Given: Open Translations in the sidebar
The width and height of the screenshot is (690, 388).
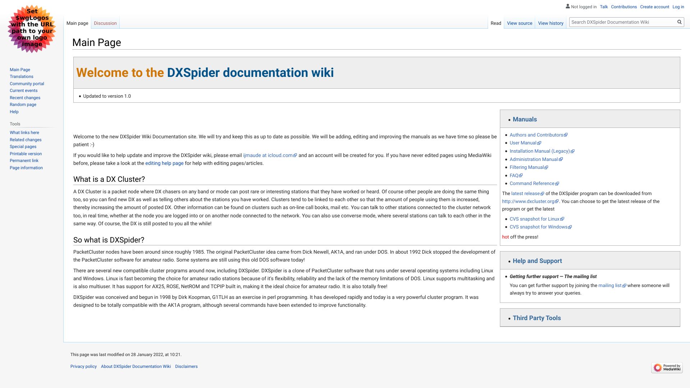Looking at the screenshot, I should point(22,77).
